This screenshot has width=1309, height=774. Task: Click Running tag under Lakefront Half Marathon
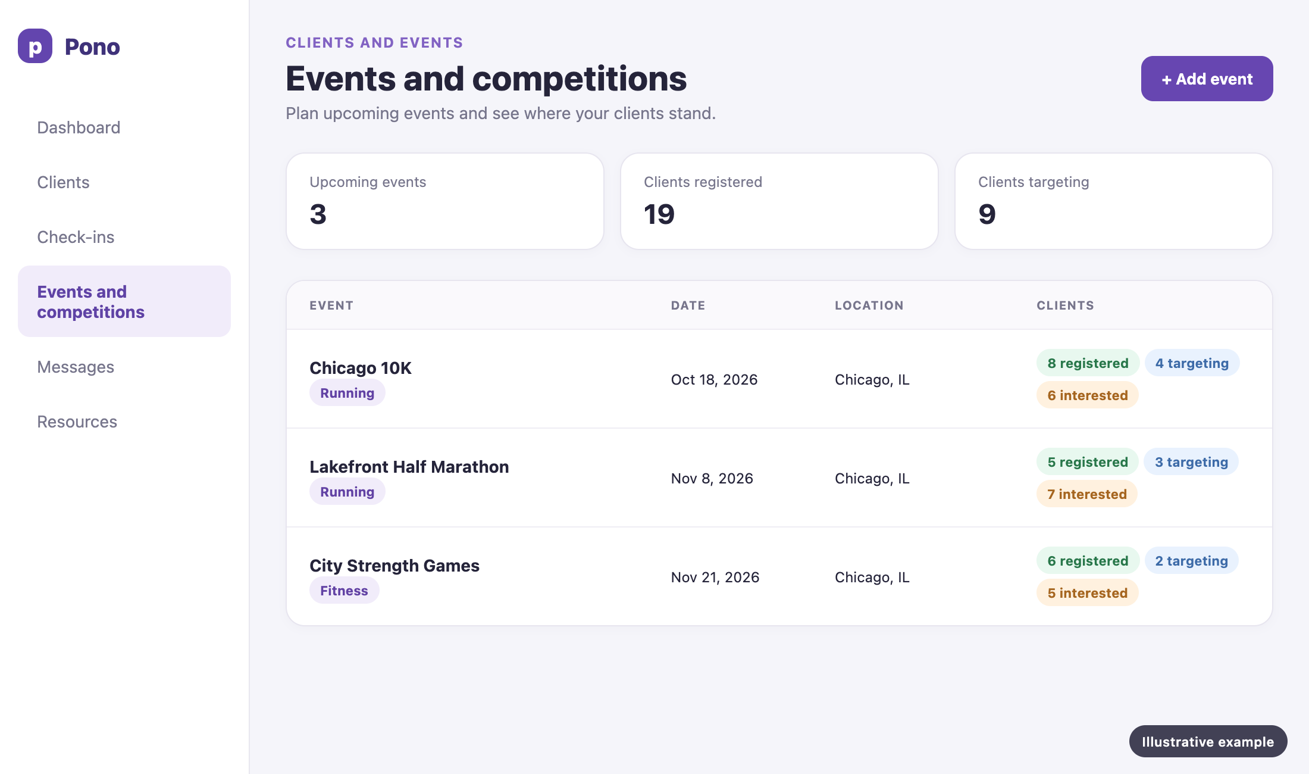(x=347, y=492)
